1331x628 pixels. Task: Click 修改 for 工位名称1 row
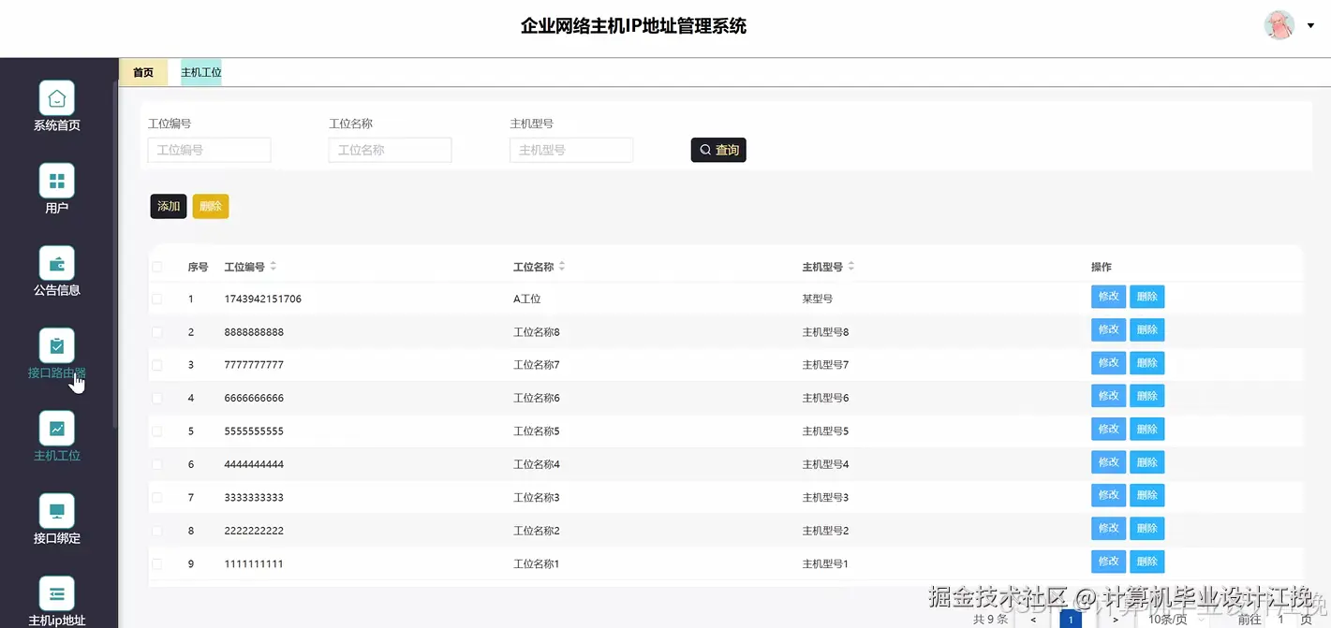click(1109, 562)
